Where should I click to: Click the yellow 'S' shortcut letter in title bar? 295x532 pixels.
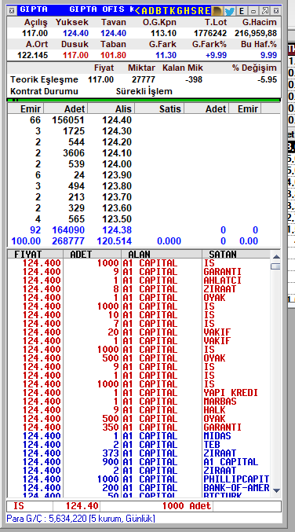click(x=194, y=11)
